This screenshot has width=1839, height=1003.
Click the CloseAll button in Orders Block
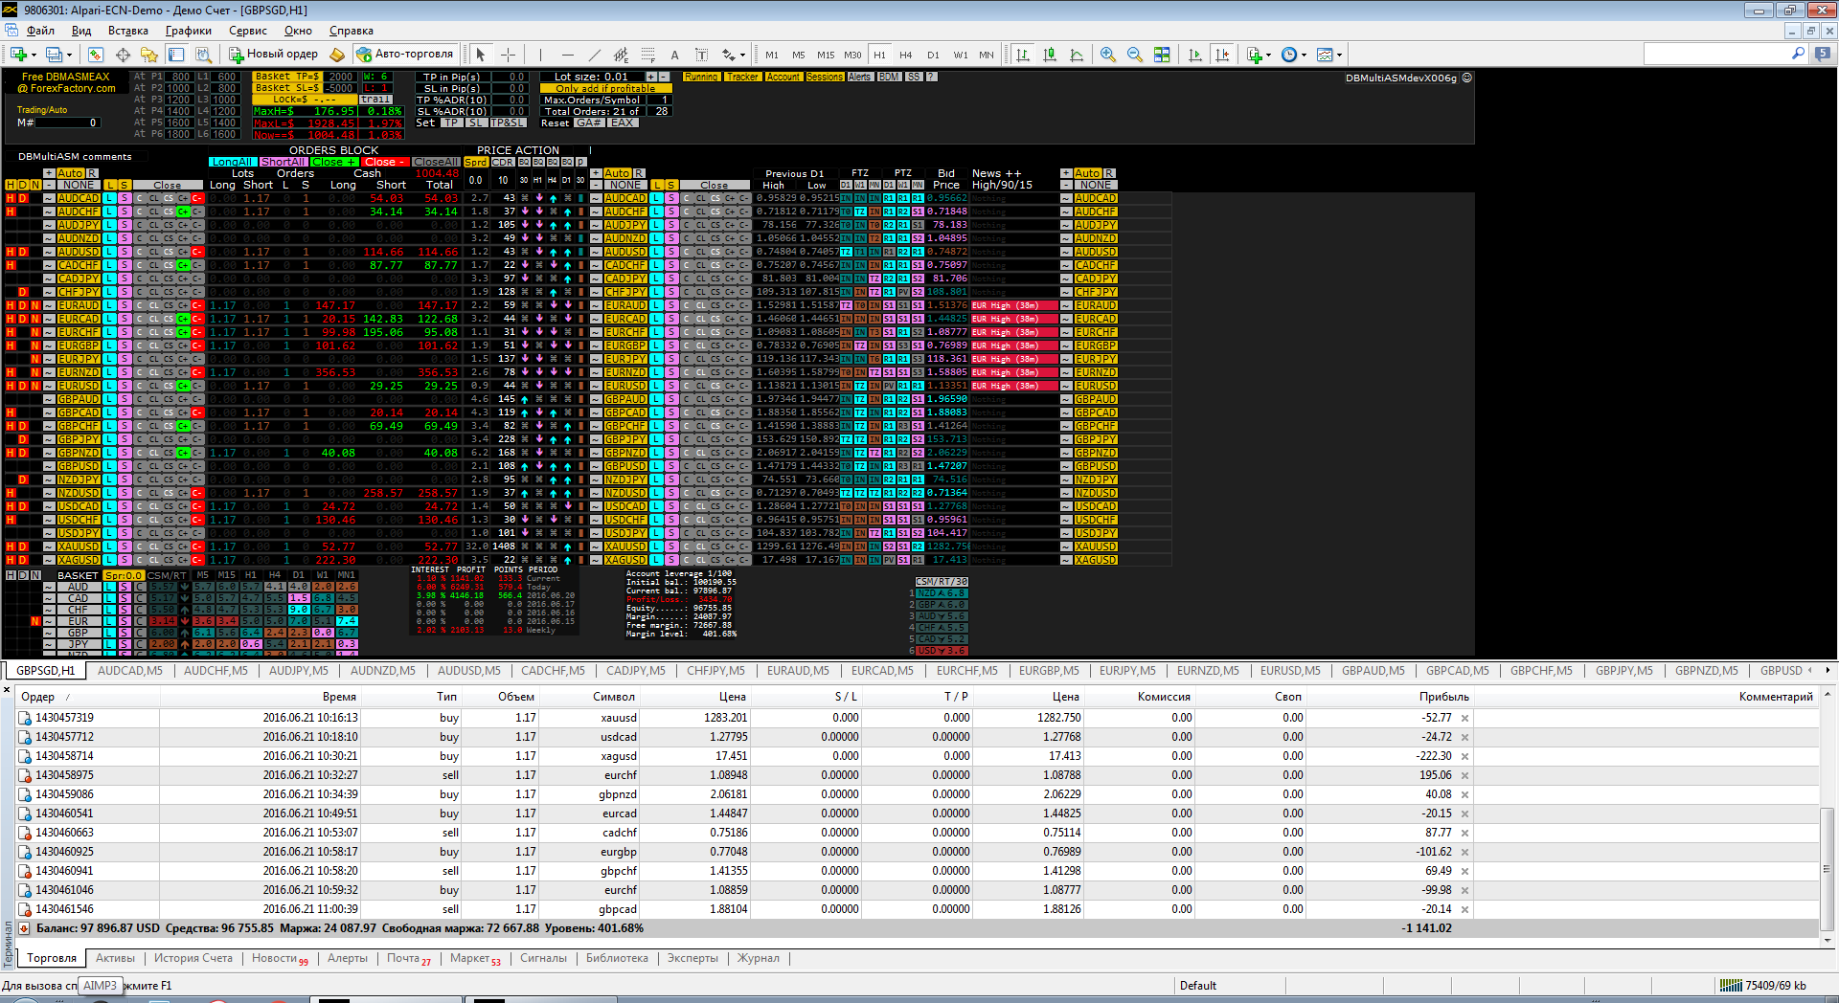click(436, 162)
